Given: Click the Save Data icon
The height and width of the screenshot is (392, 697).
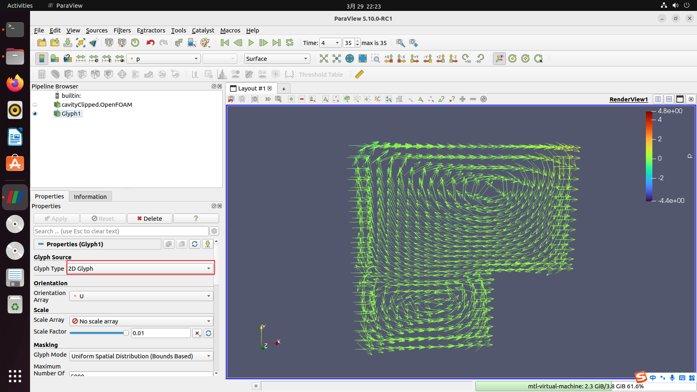Looking at the screenshot, I should [x=68, y=43].
